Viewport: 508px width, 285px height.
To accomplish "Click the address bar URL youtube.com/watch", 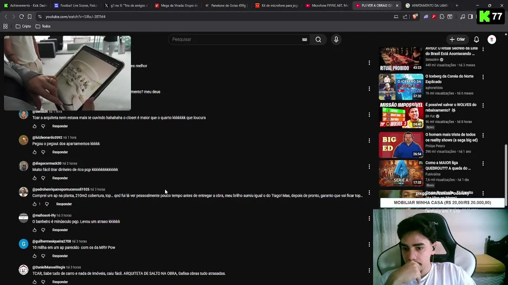I will pos(75,17).
